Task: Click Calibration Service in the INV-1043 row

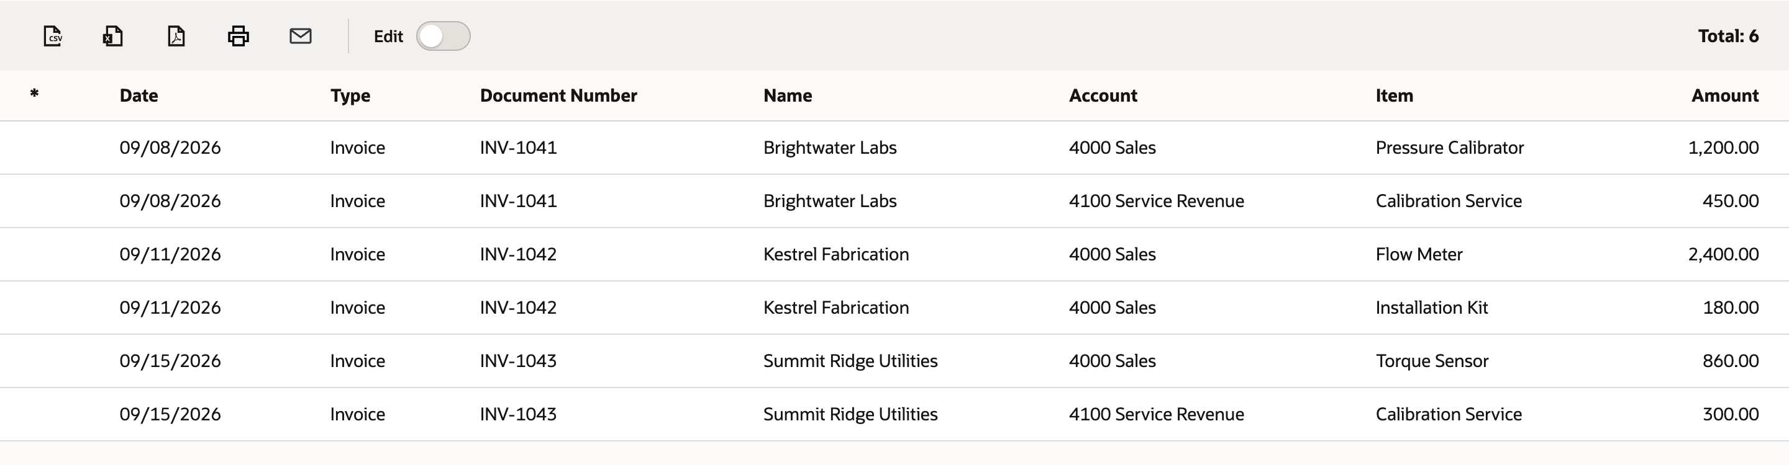Action: [x=1449, y=414]
